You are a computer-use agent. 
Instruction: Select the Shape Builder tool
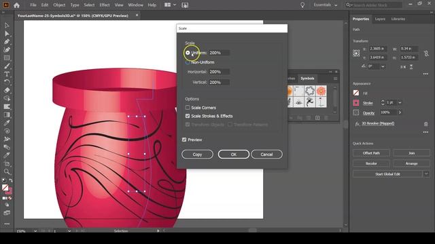click(7, 98)
